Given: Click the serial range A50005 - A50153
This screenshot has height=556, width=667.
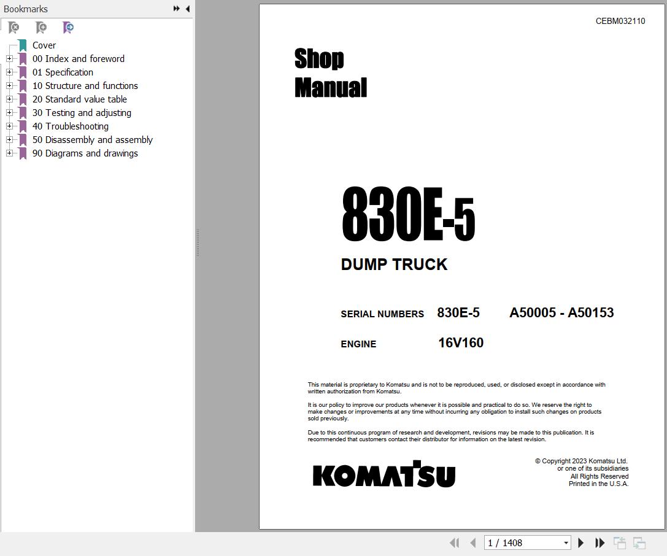Looking at the screenshot, I should 561,312.
